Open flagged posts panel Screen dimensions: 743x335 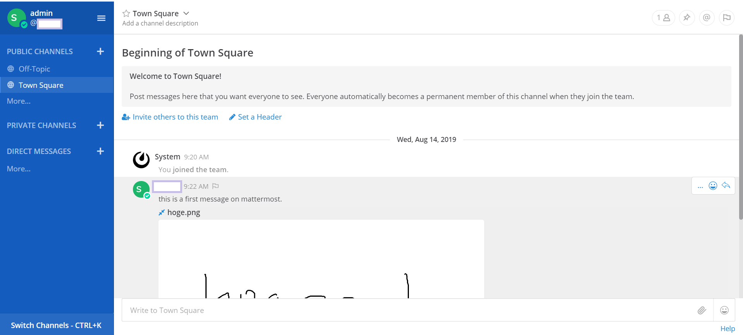[727, 18]
